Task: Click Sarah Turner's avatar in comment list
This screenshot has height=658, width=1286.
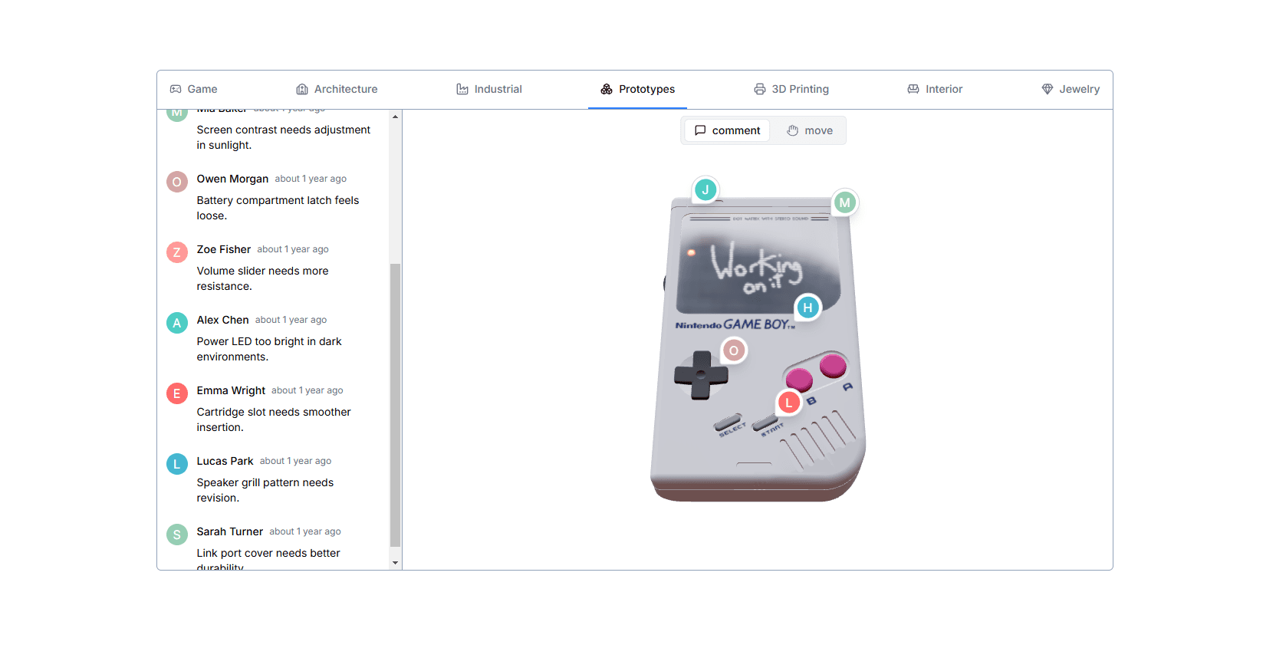Action: pos(177,535)
